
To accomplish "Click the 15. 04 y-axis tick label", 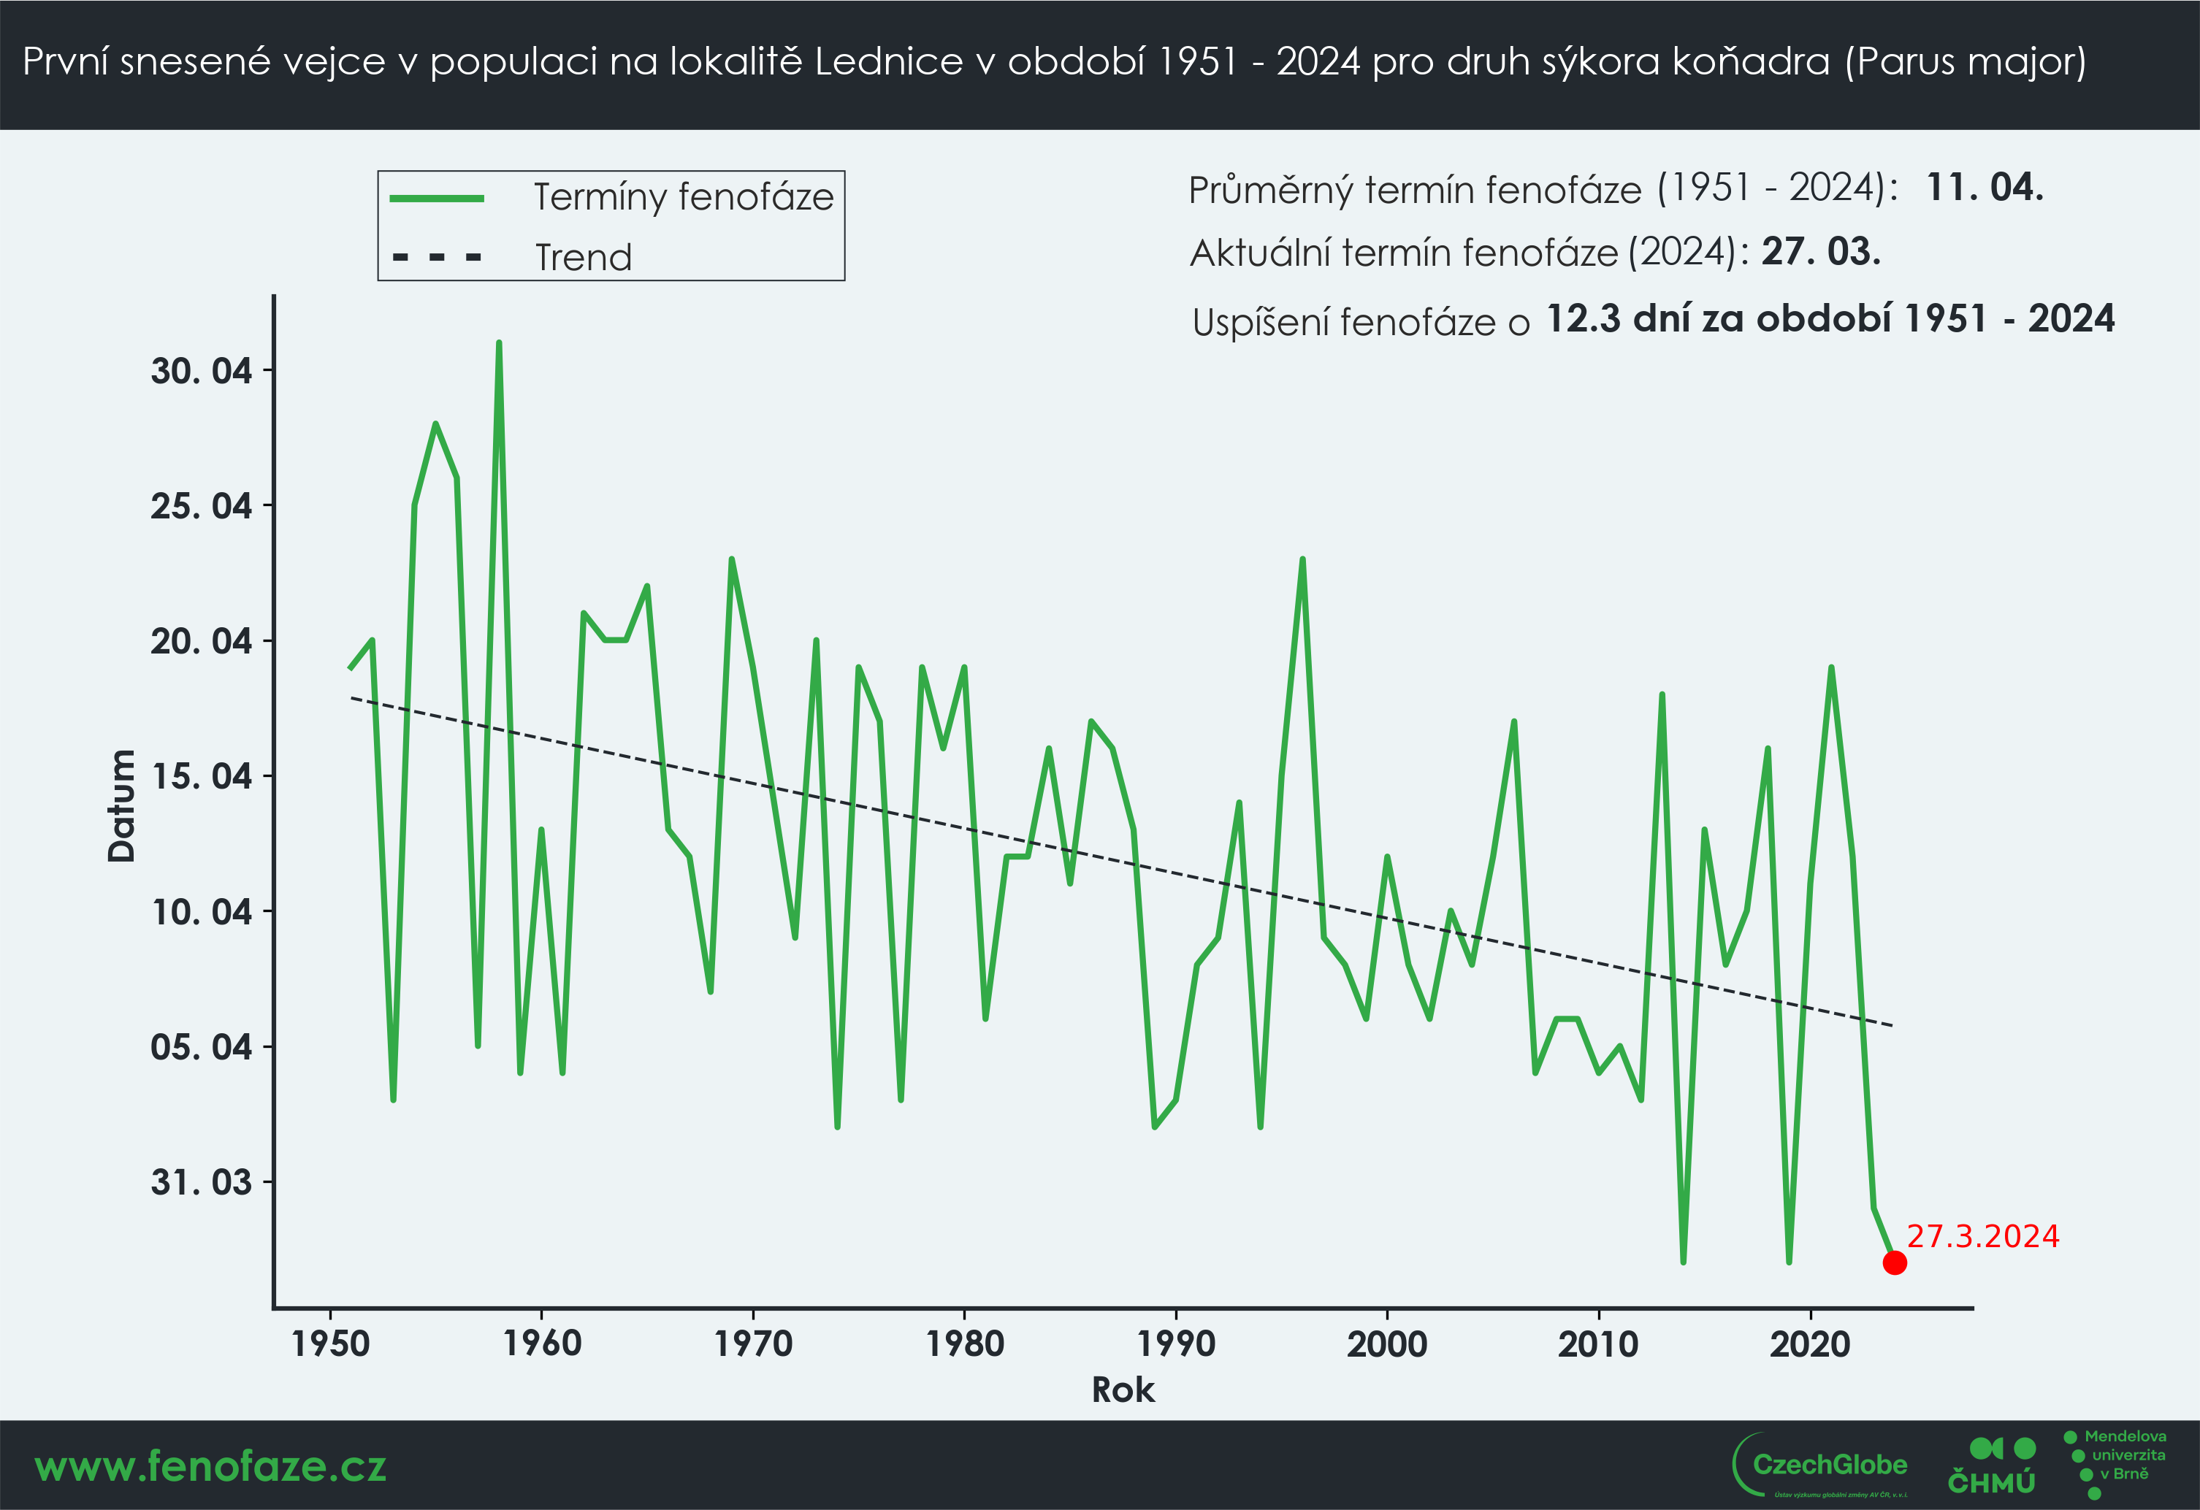I will coord(201,777).
